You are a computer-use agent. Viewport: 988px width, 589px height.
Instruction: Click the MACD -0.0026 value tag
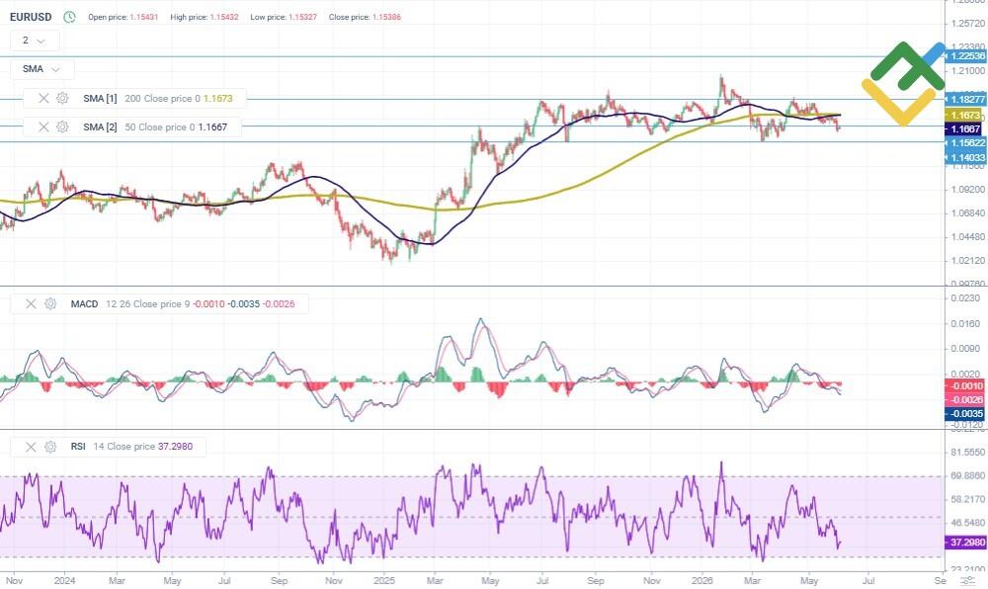[x=966, y=400]
